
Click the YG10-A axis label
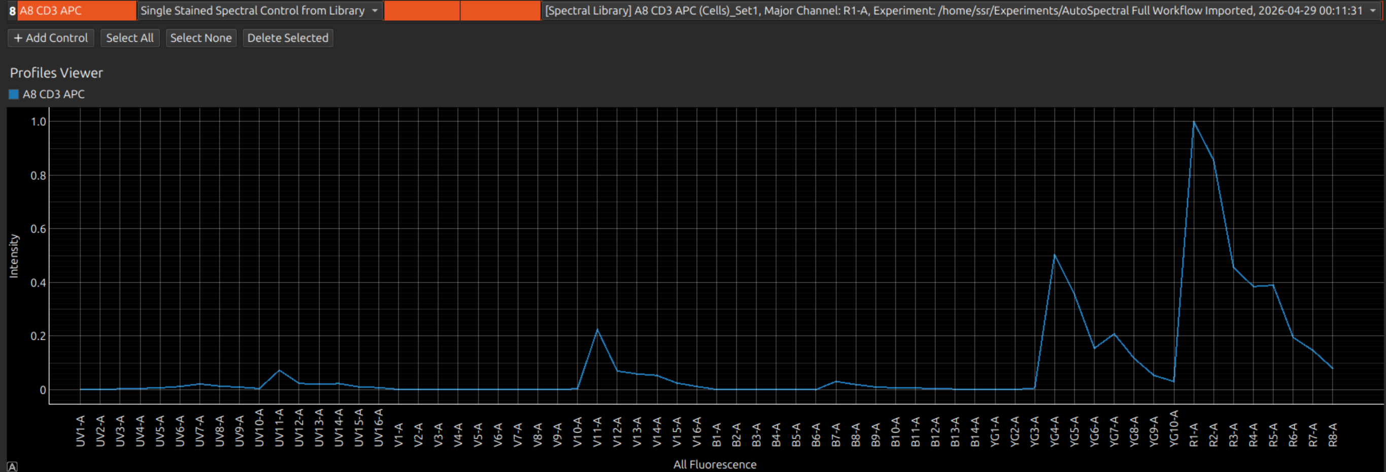1174,428
